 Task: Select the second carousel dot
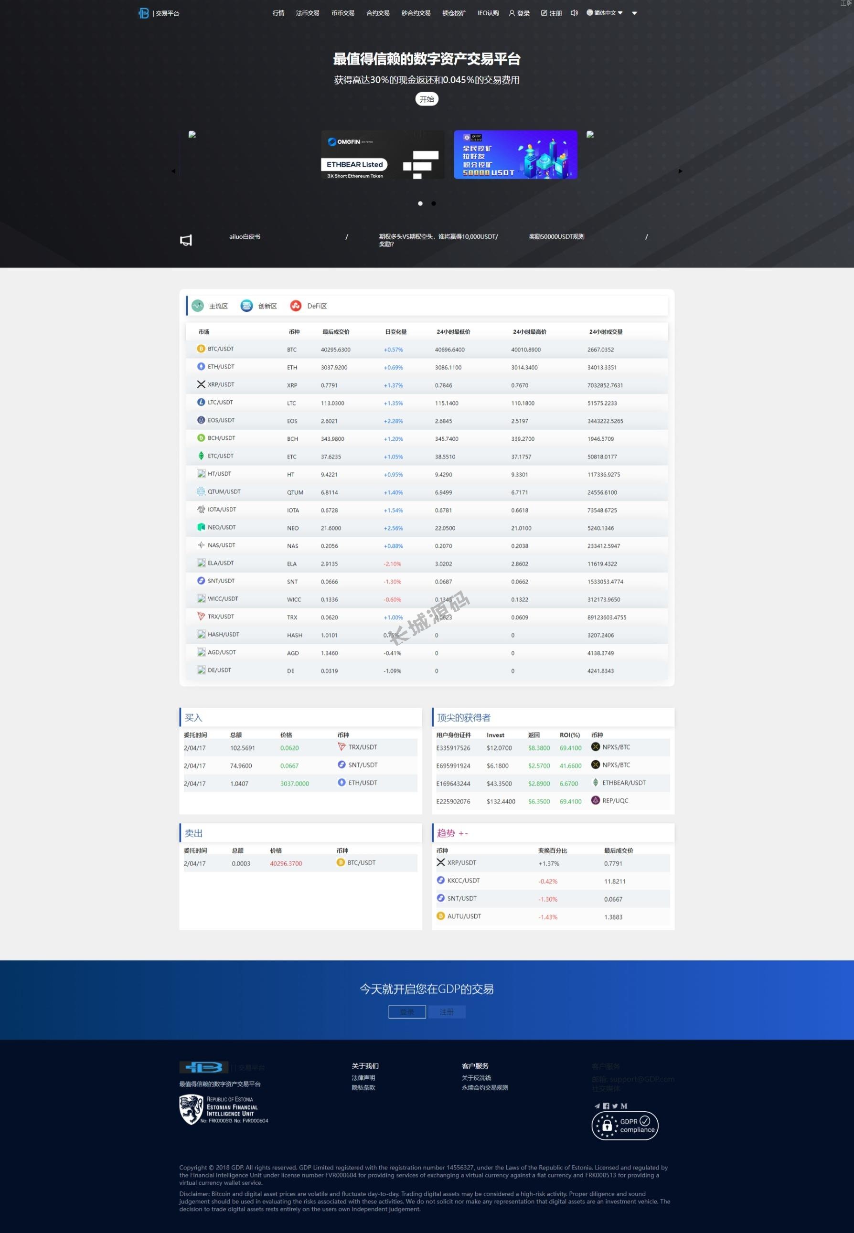(x=433, y=203)
